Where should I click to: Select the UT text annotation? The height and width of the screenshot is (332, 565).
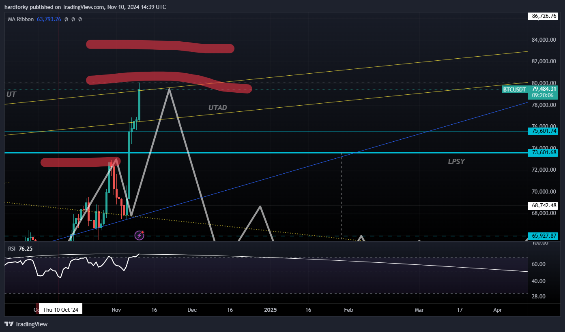tap(11, 94)
